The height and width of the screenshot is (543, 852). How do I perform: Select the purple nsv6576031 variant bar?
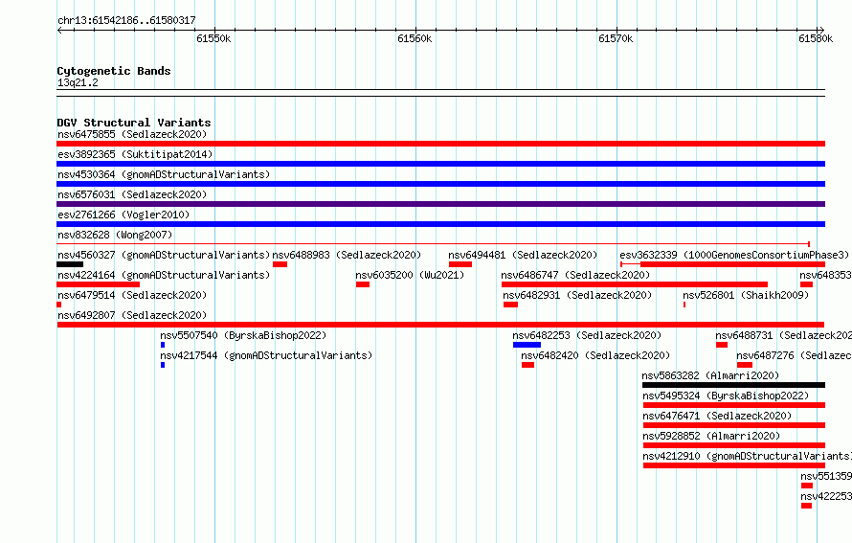pyautogui.click(x=440, y=204)
